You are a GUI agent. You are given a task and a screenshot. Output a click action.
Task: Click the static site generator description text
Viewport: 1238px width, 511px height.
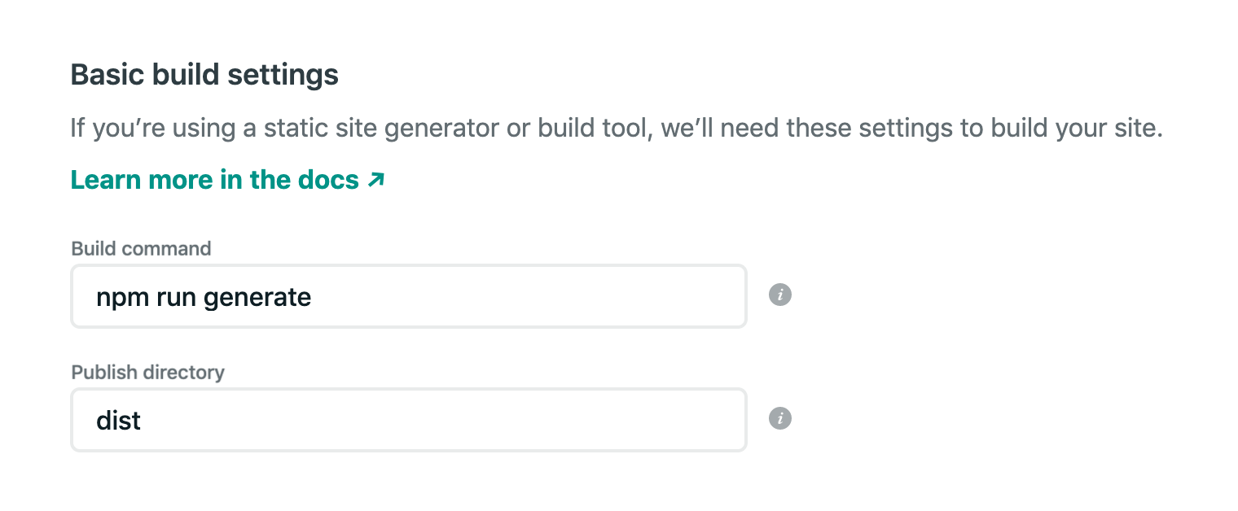click(x=407, y=129)
